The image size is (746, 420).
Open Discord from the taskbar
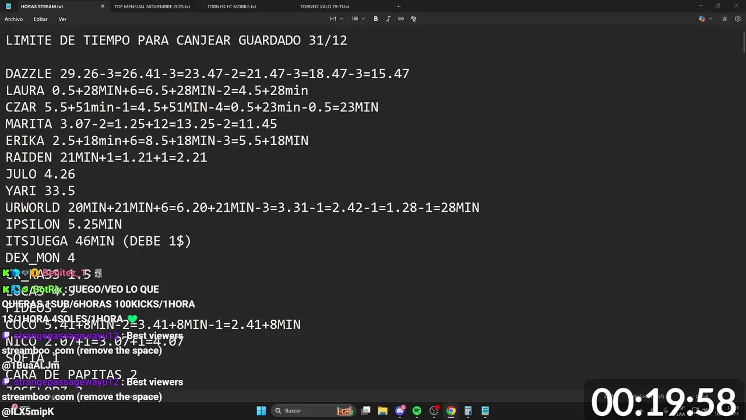(x=400, y=411)
